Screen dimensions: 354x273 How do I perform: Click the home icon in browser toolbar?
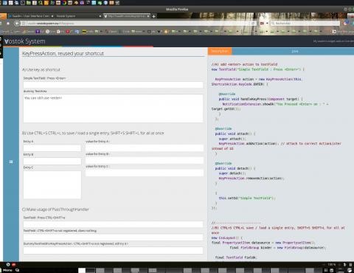pyautogui.click(x=8, y=24)
